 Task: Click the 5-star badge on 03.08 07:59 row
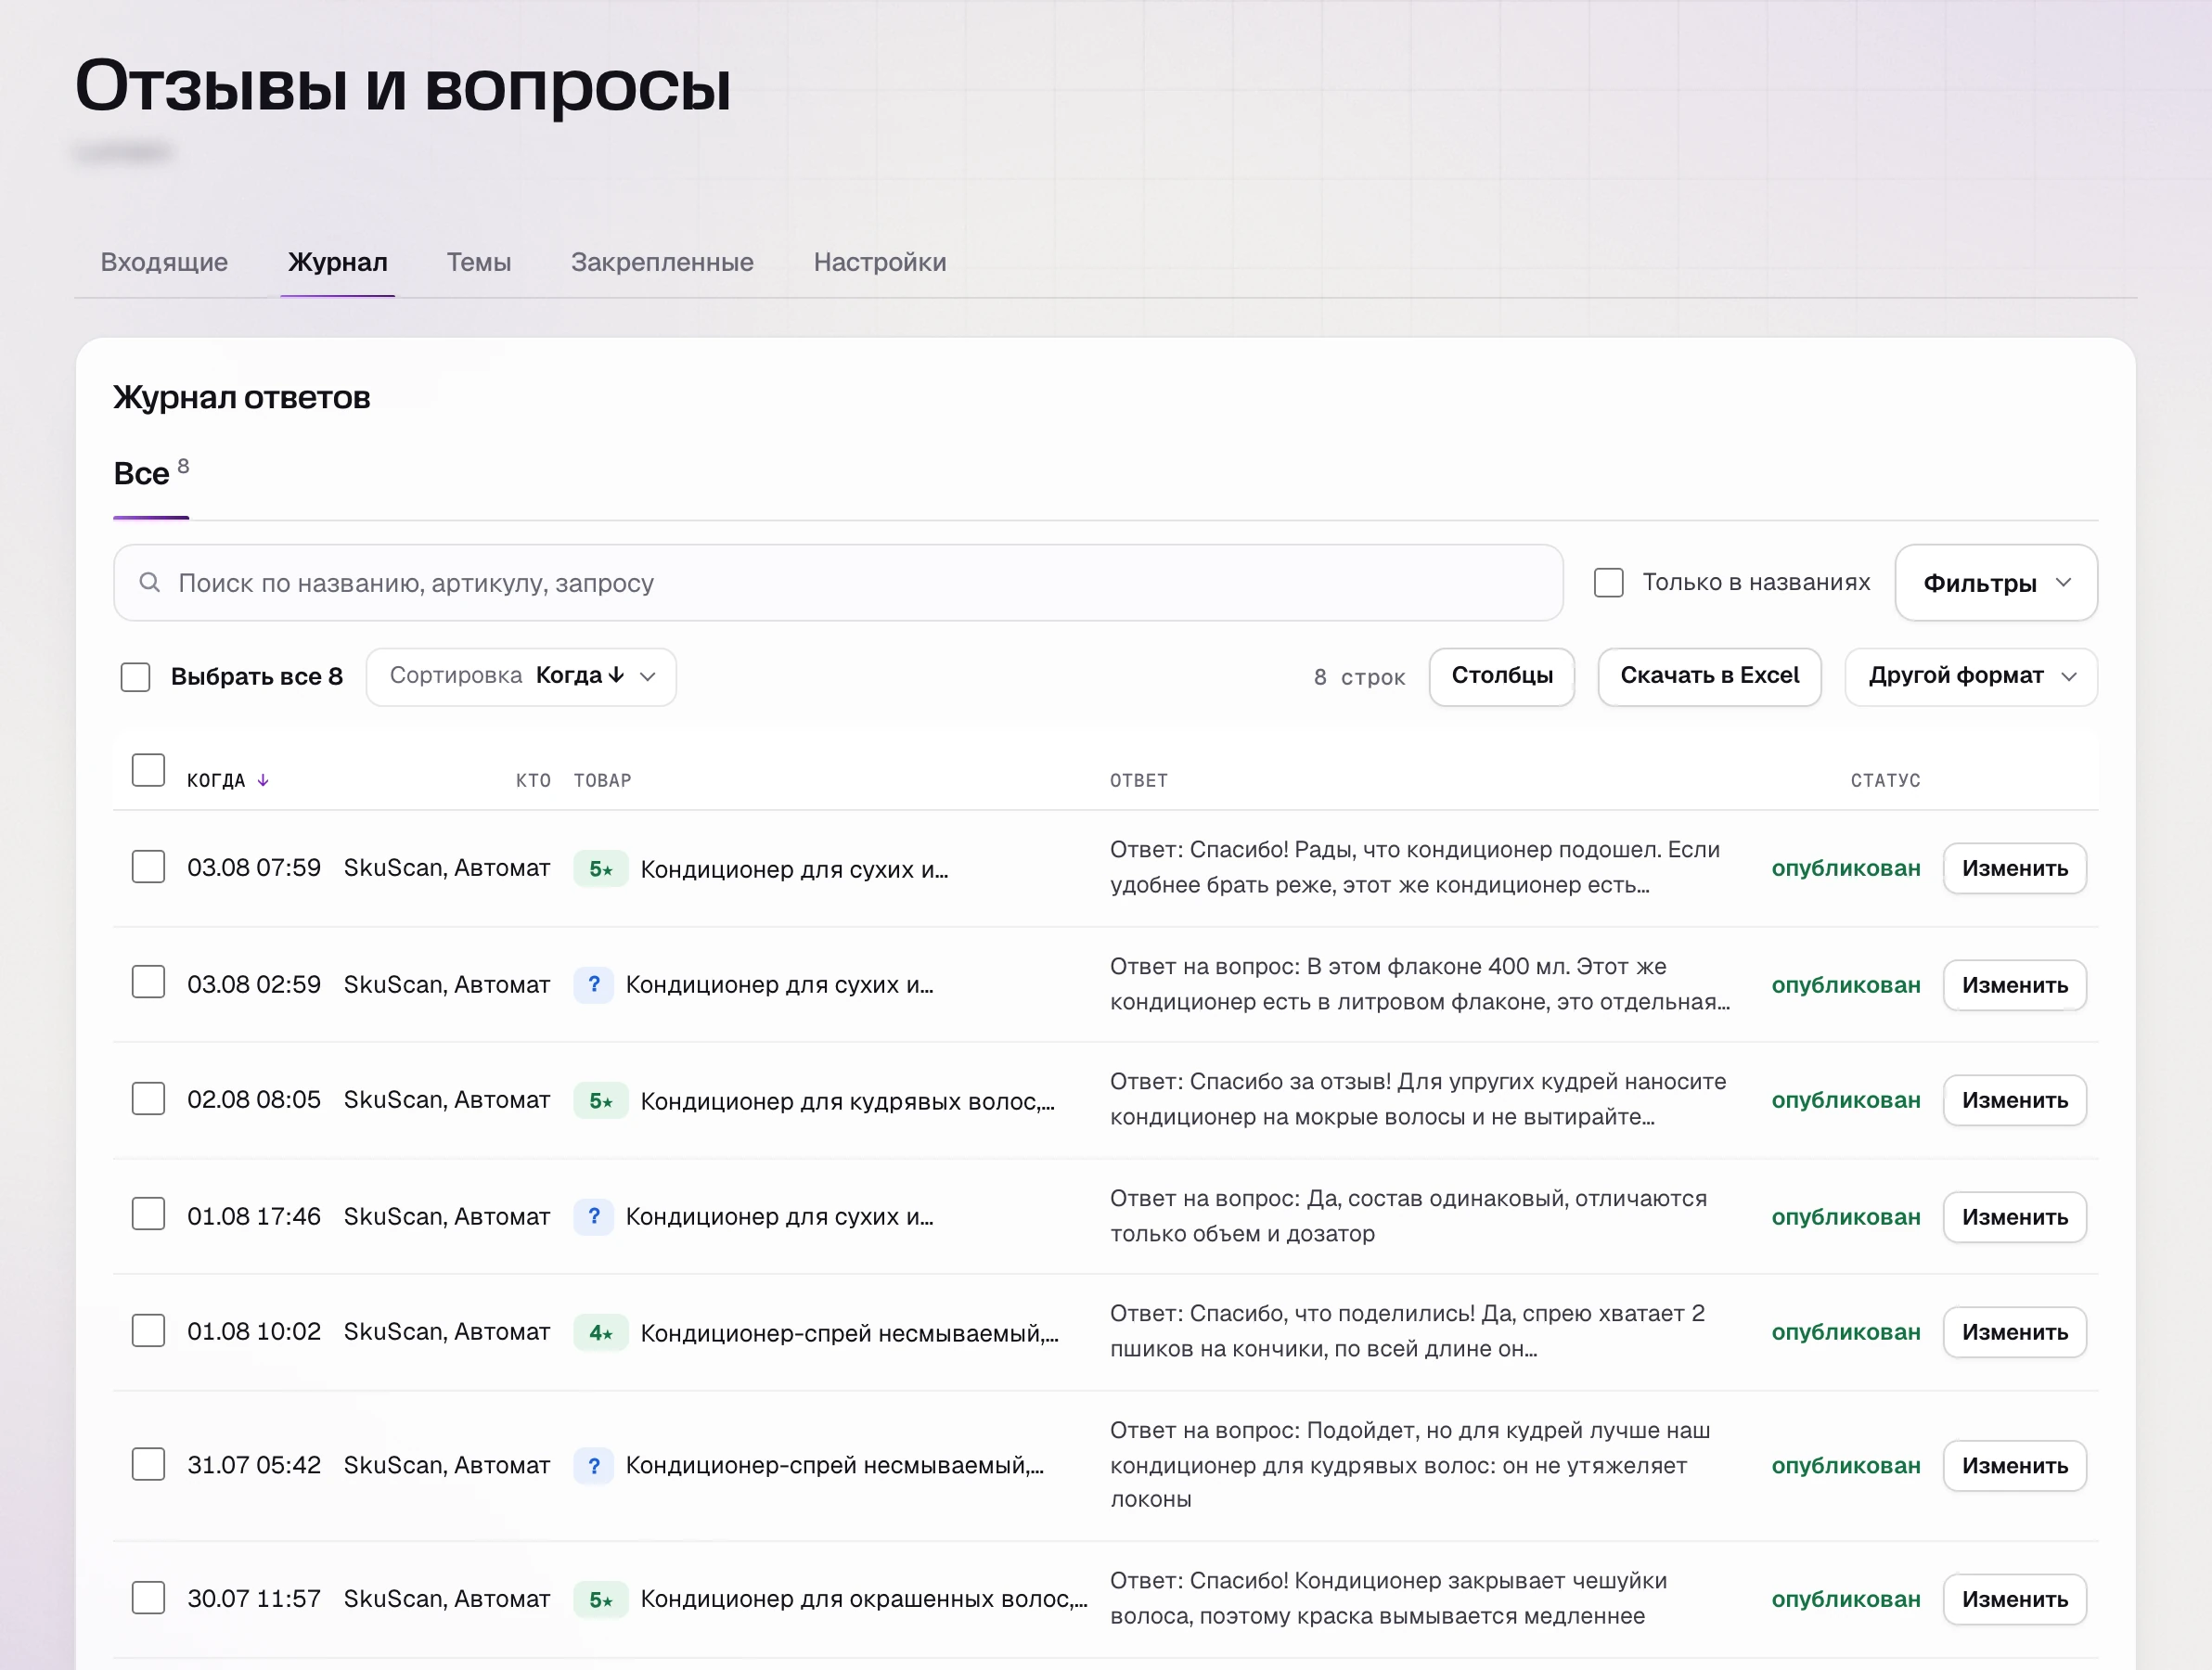coord(600,868)
